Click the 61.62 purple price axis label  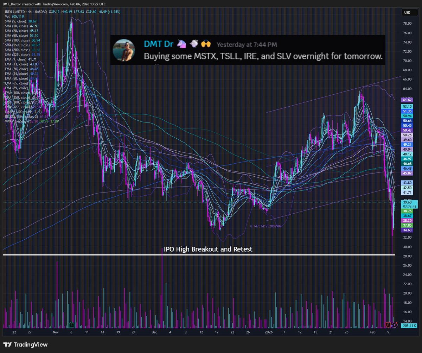(408, 100)
